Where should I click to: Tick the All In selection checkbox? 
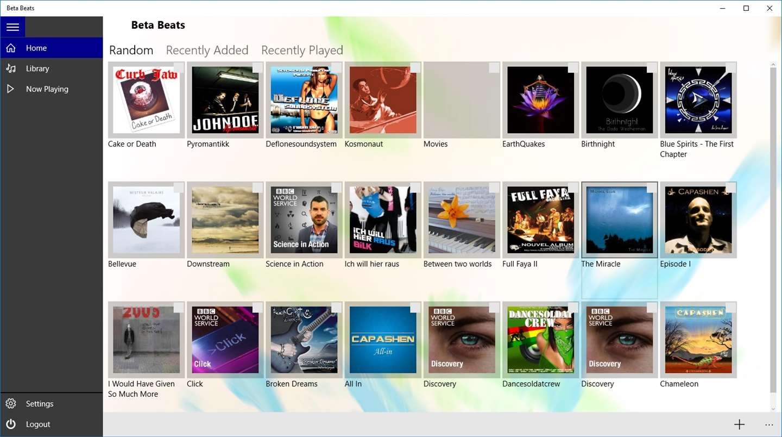pyautogui.click(x=415, y=308)
